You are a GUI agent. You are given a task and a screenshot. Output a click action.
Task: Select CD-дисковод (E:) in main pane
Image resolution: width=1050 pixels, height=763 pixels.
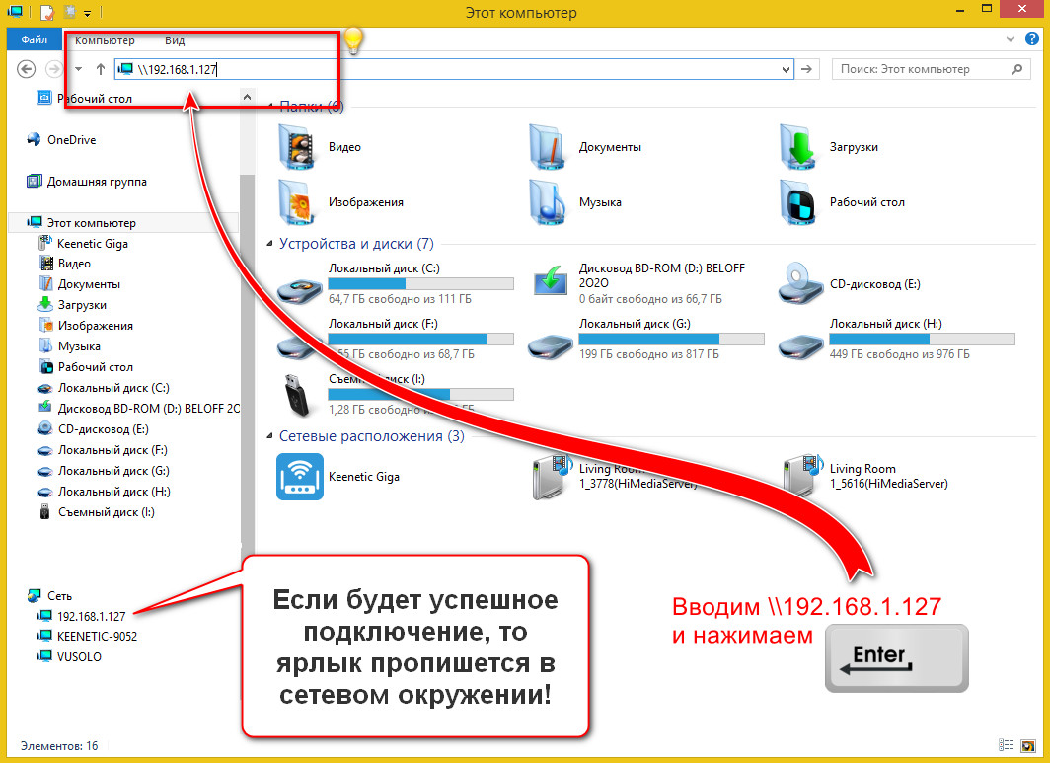click(x=851, y=283)
